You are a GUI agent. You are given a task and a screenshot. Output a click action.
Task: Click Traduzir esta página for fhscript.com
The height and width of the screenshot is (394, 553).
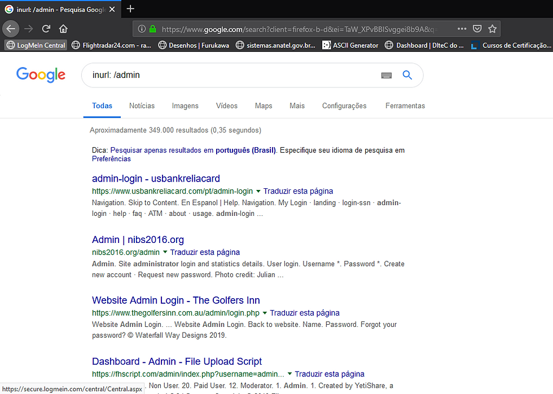[x=330, y=374]
